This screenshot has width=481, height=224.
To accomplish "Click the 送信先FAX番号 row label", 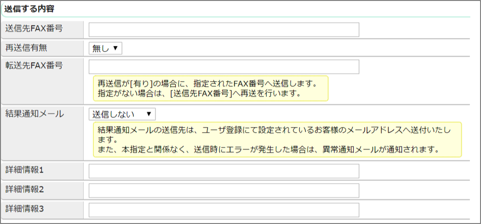I will [x=34, y=28].
